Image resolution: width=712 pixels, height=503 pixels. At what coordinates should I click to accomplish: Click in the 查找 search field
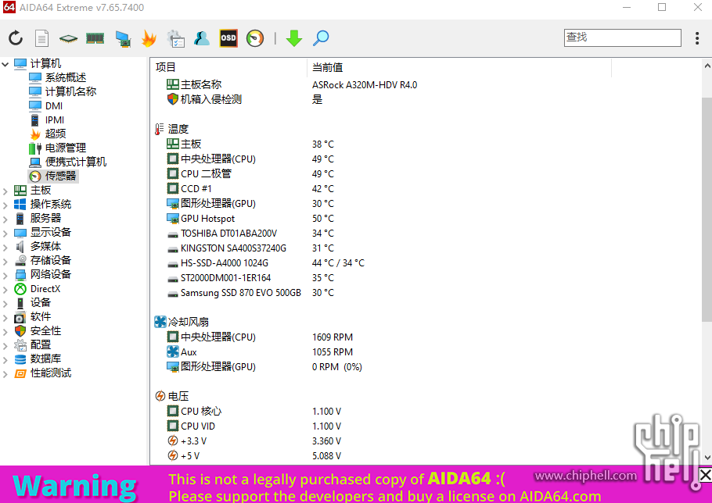623,37
